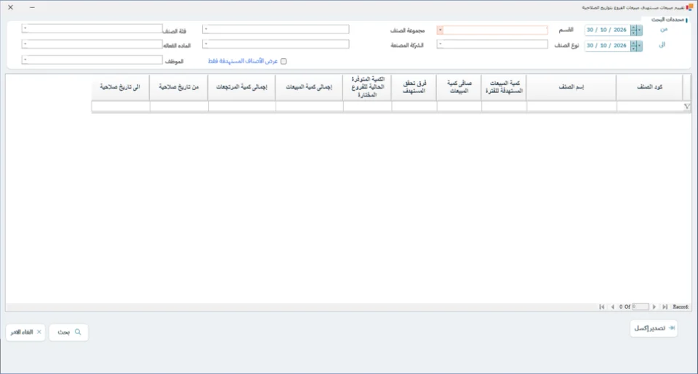This screenshot has height=374, width=698.
Task: Click the filter funnel icon in grid
Action: tap(687, 106)
